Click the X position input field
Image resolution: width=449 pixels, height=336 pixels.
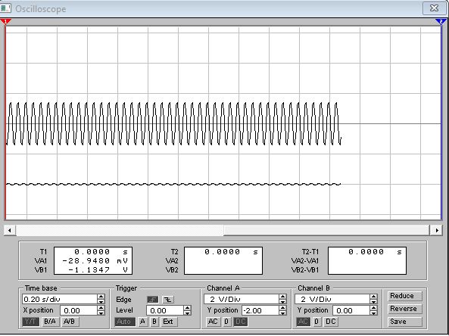[x=79, y=310]
